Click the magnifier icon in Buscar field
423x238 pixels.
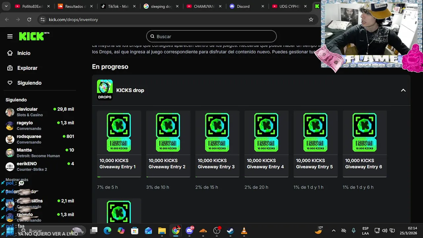coord(152,36)
